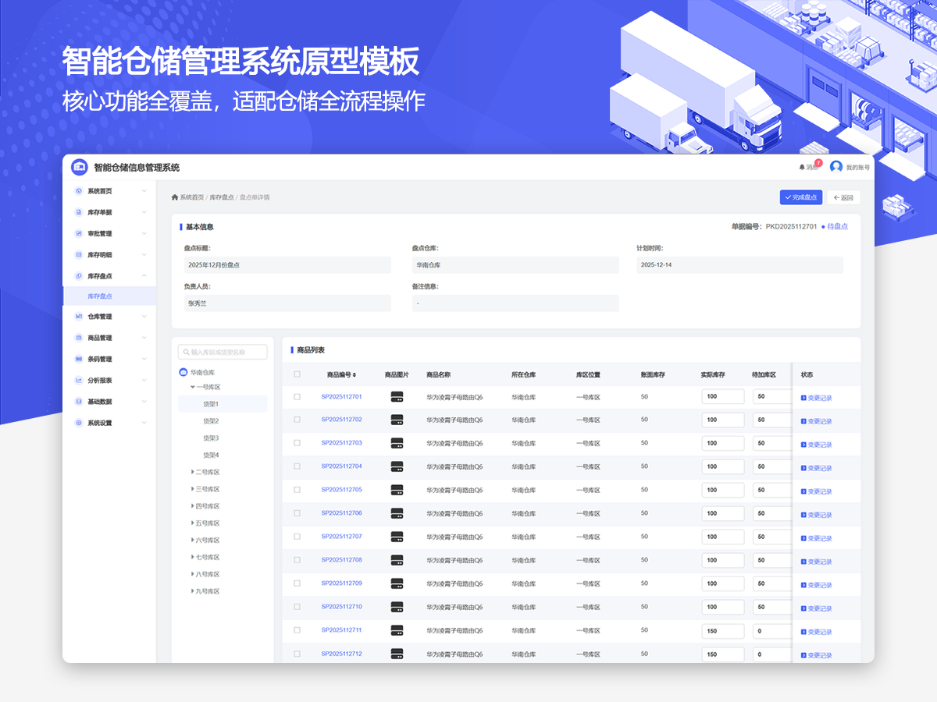Toggle the select-all checkbox in table header
The height and width of the screenshot is (702, 937).
[297, 374]
